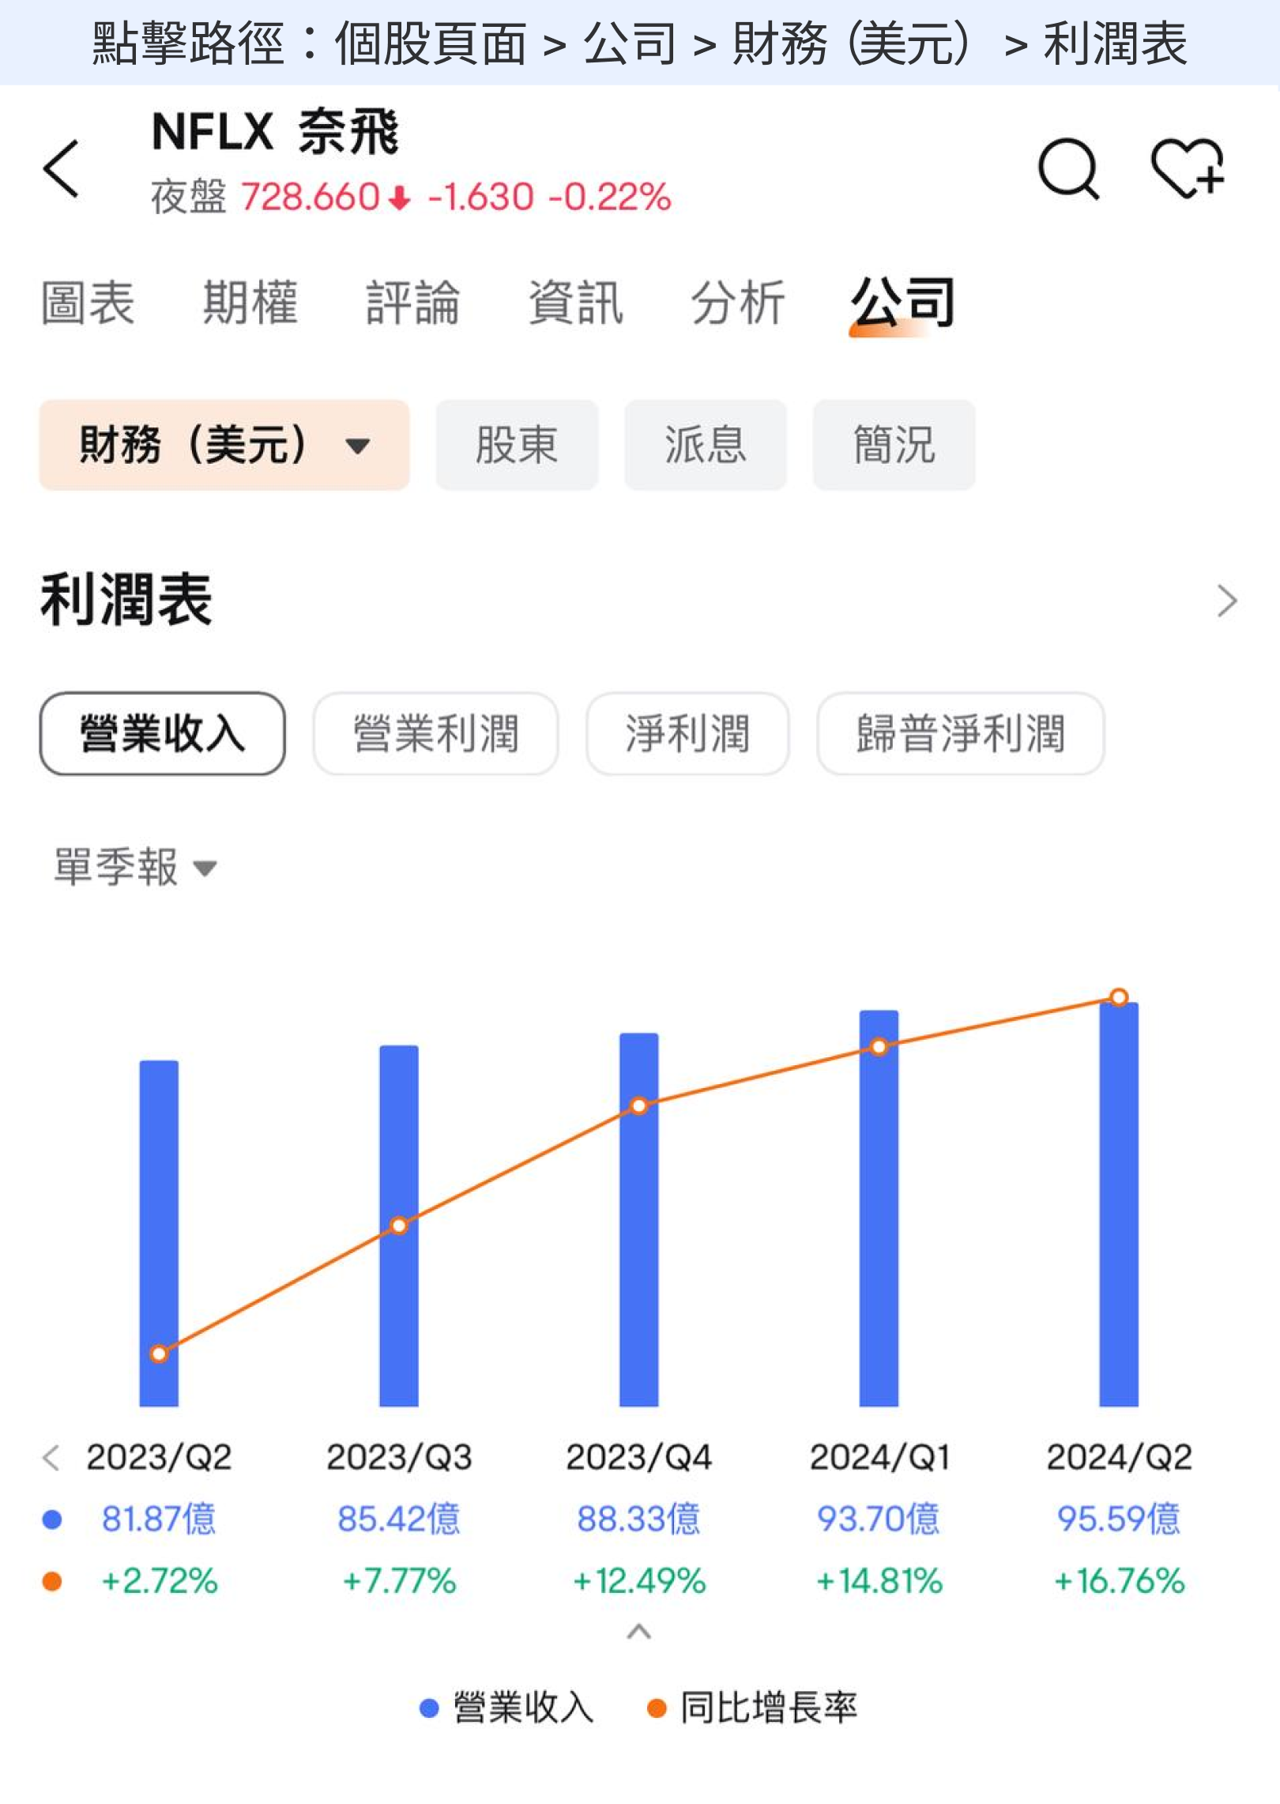Open the 股東 section

coord(517,445)
